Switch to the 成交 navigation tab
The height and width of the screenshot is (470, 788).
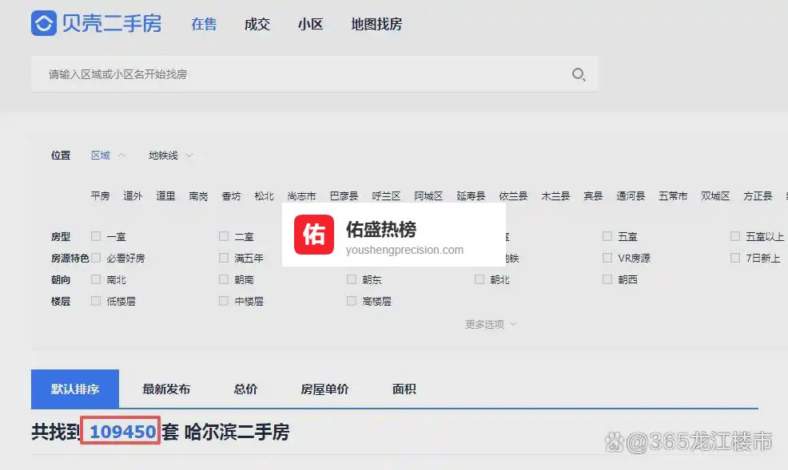[x=257, y=24]
